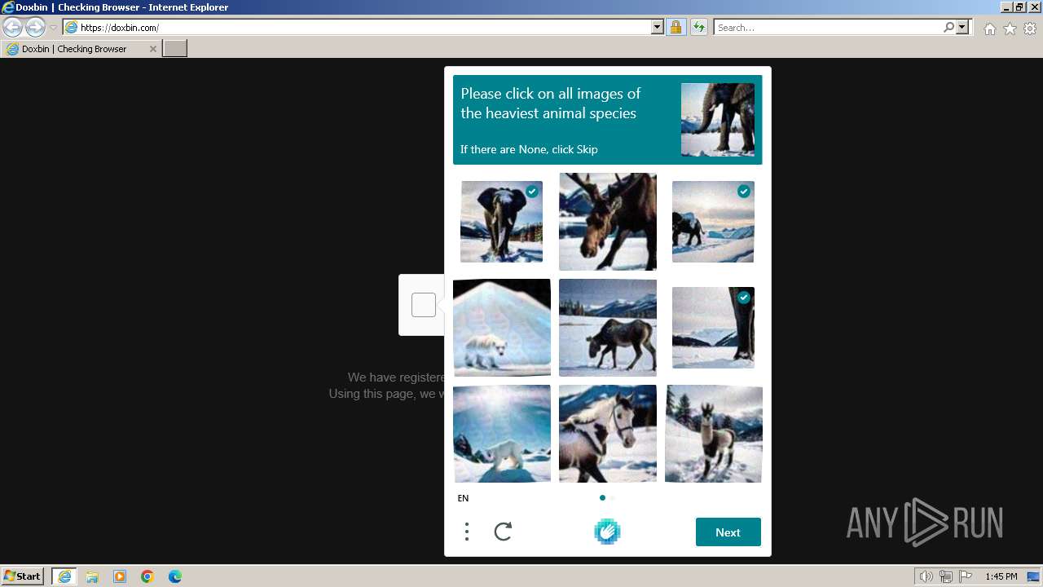This screenshot has width=1043, height=587.
Task: Select the polar bear sunburst tile
Action: coord(501,434)
